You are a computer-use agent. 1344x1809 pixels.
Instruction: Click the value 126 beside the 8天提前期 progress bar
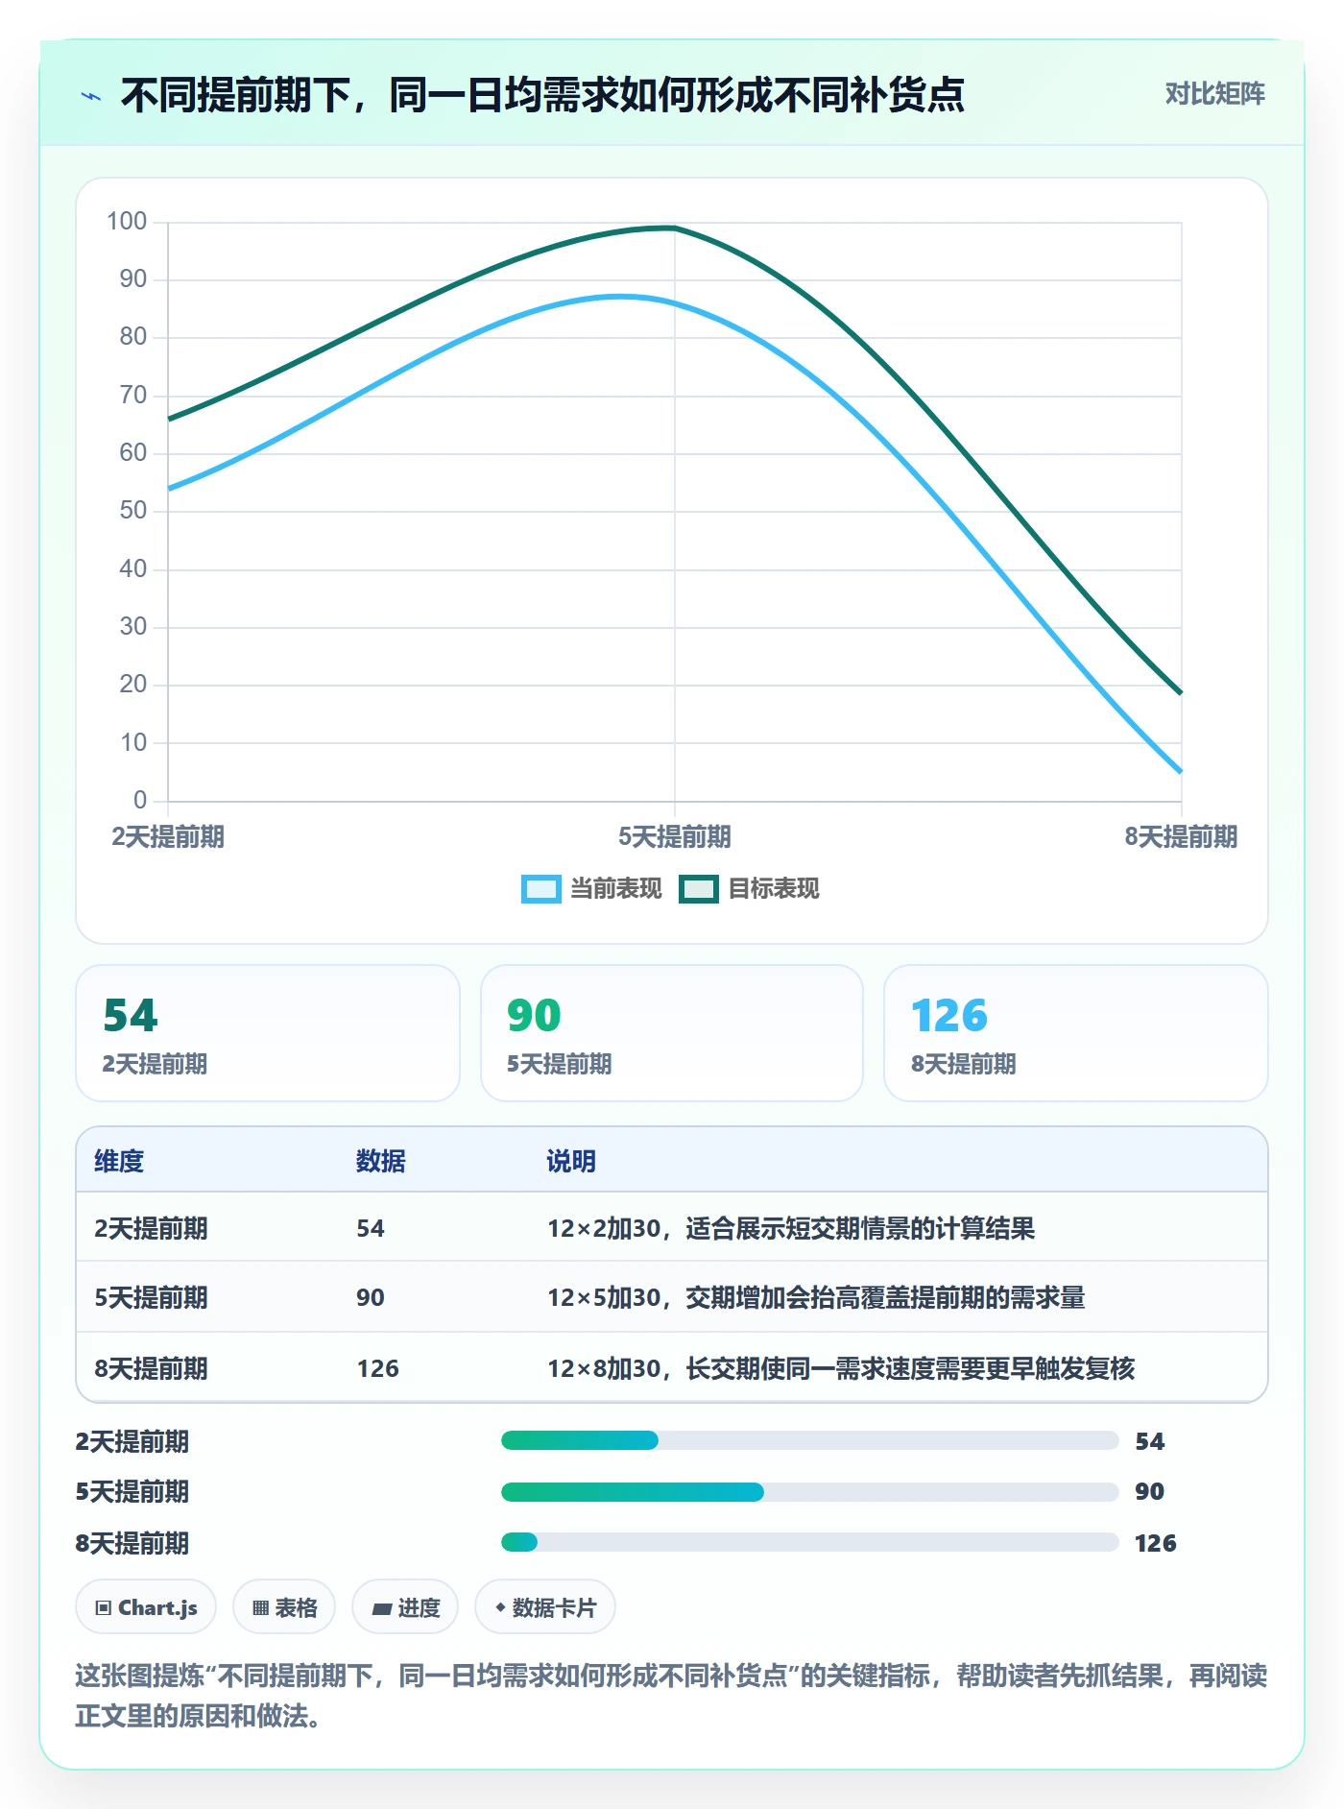(1156, 1542)
